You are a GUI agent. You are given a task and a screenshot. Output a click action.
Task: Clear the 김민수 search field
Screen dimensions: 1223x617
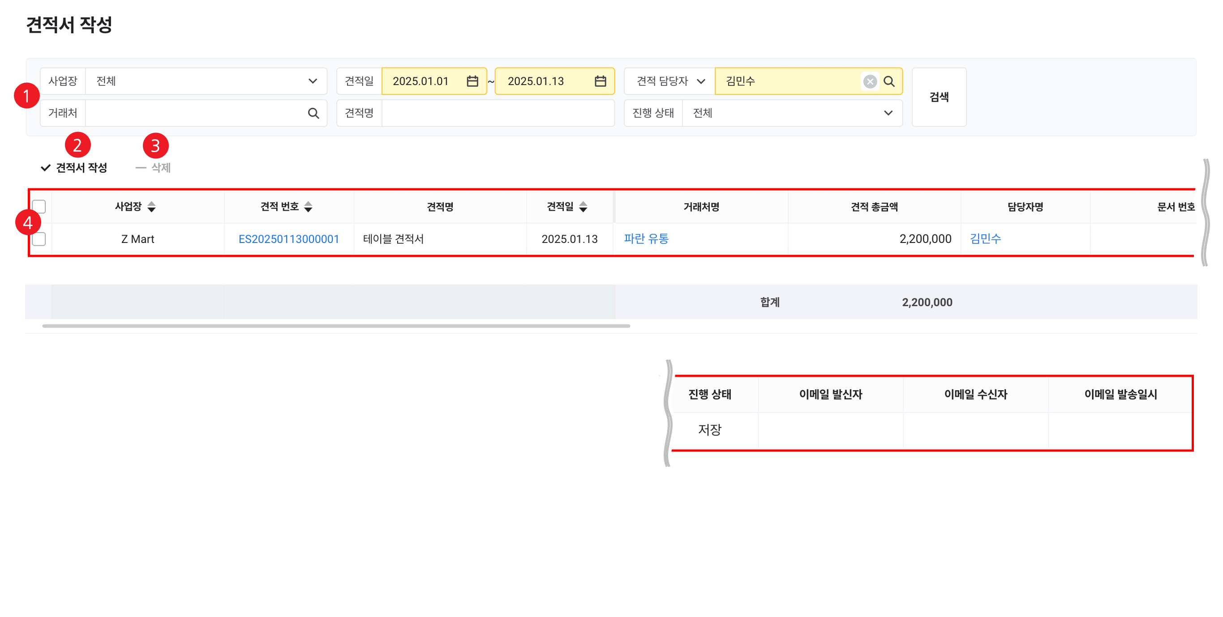pos(870,81)
